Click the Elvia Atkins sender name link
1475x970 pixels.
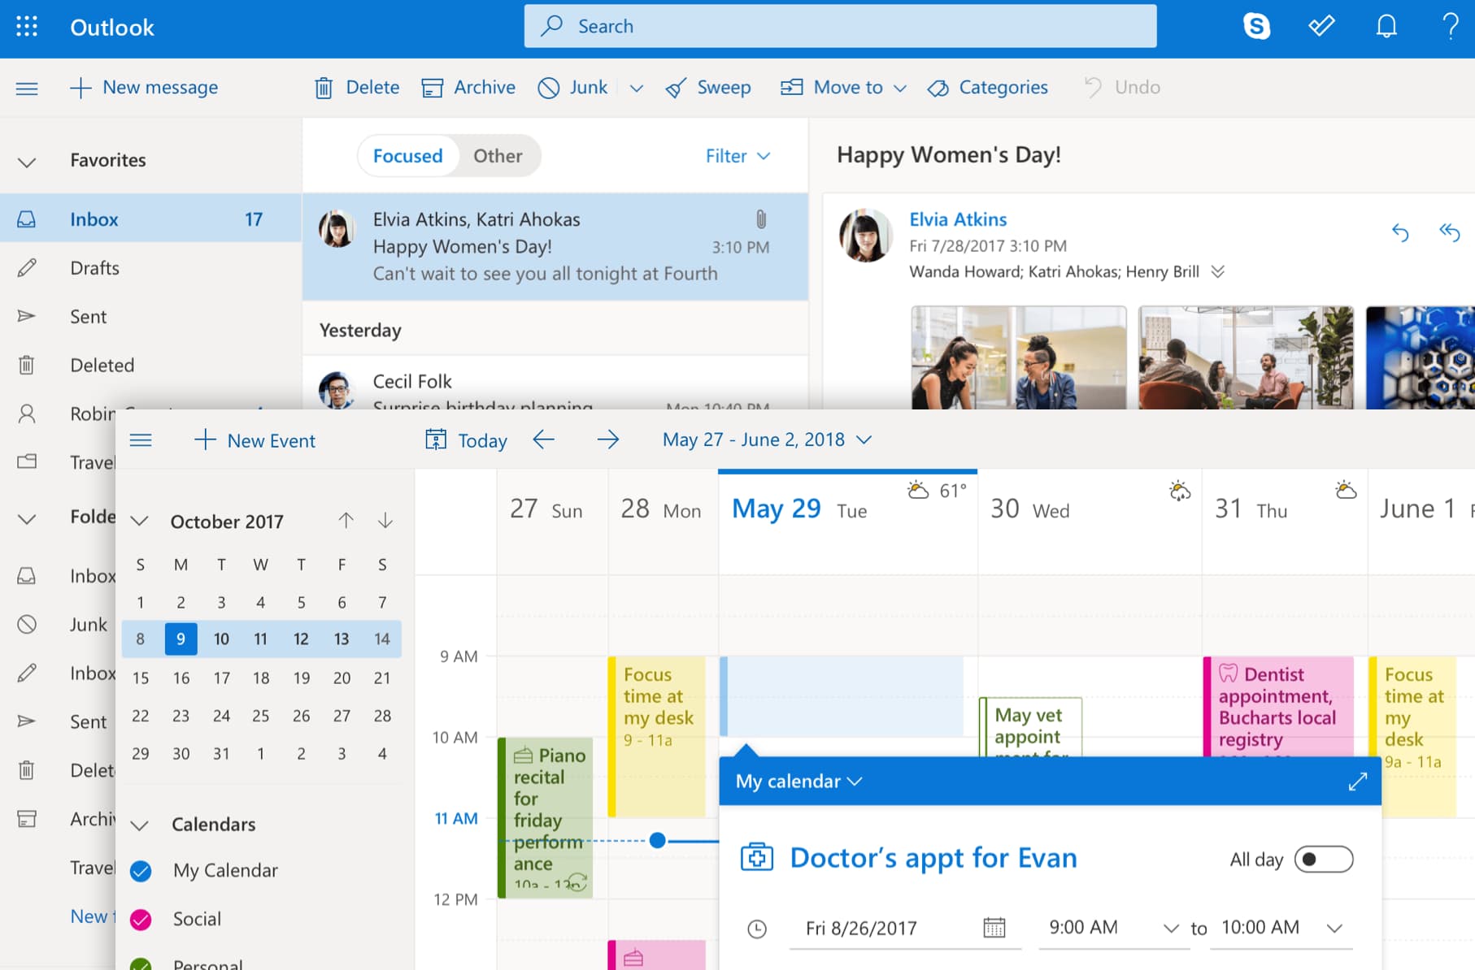coord(958,219)
